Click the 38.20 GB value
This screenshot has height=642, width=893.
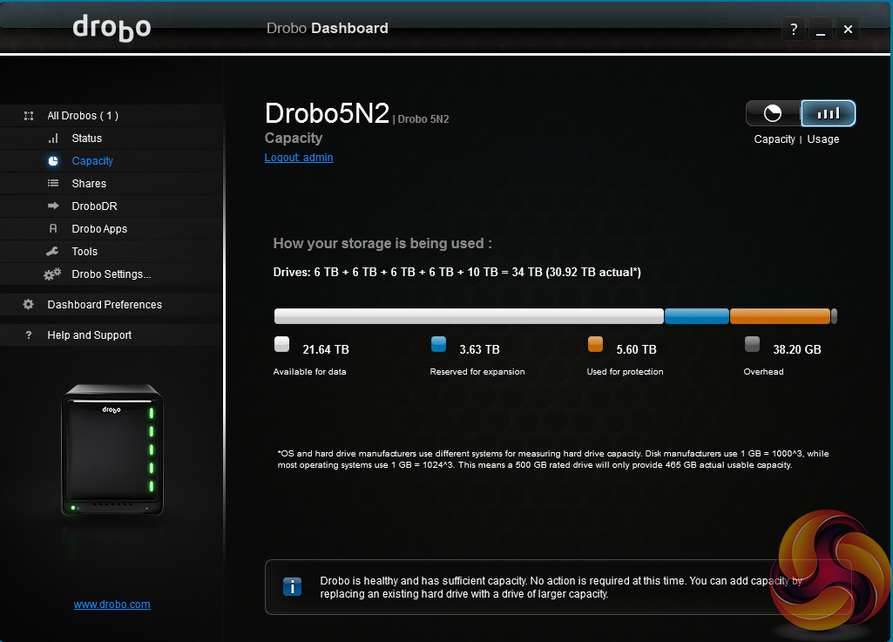797,350
